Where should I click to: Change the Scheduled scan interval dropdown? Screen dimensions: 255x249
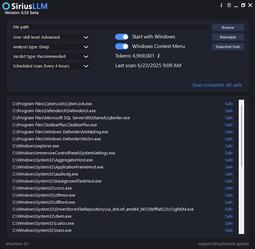click(51, 66)
